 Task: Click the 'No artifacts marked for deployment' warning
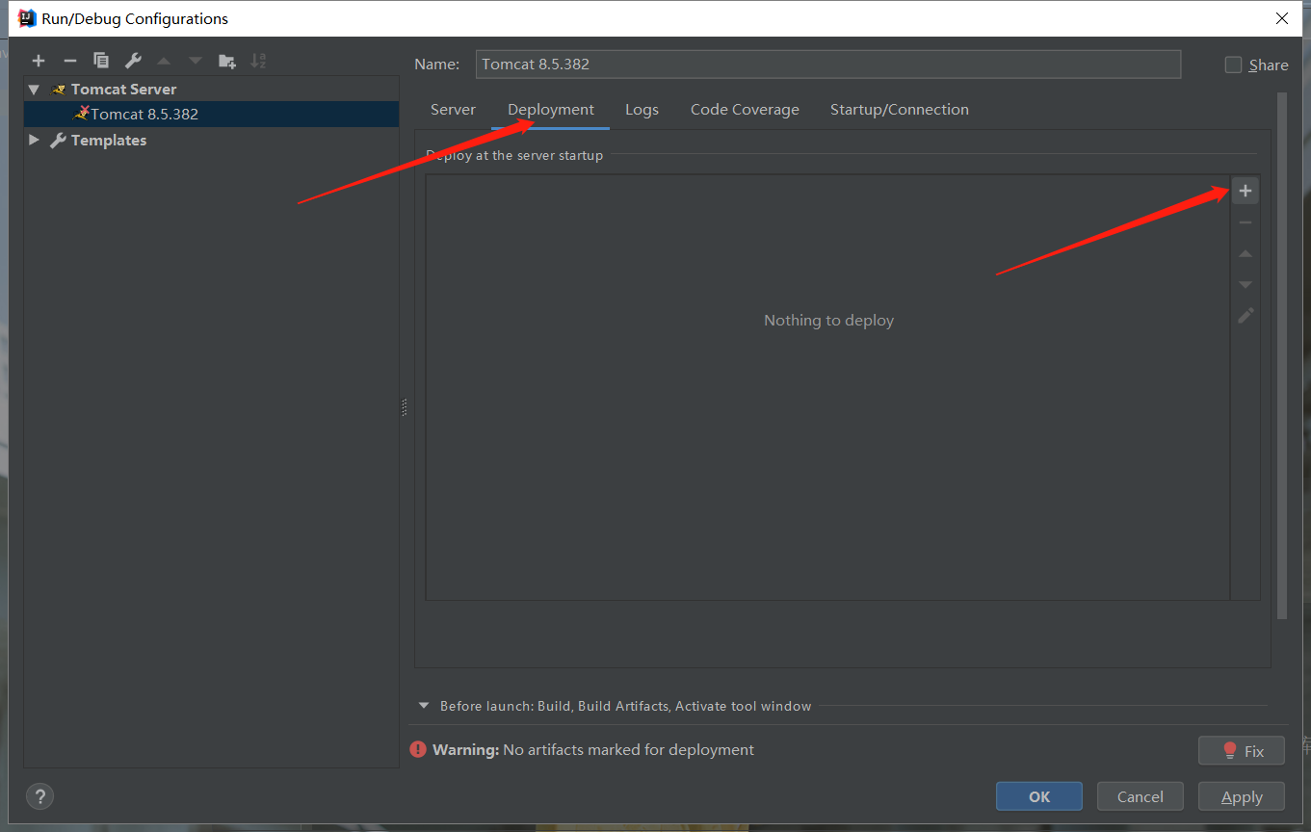coord(629,749)
